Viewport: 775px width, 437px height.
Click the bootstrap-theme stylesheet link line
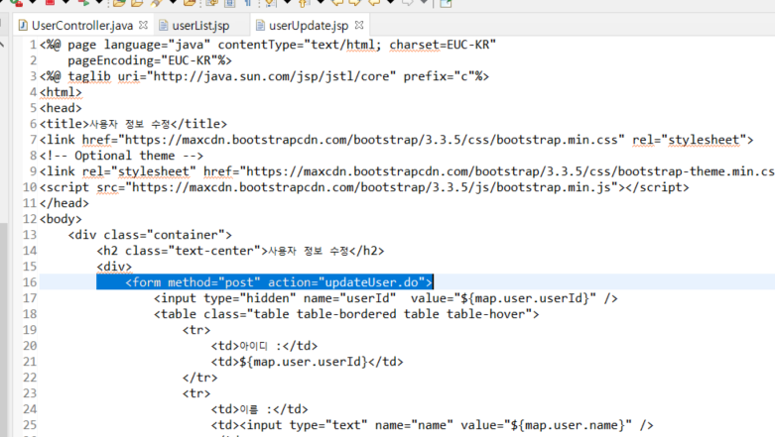[407, 171]
